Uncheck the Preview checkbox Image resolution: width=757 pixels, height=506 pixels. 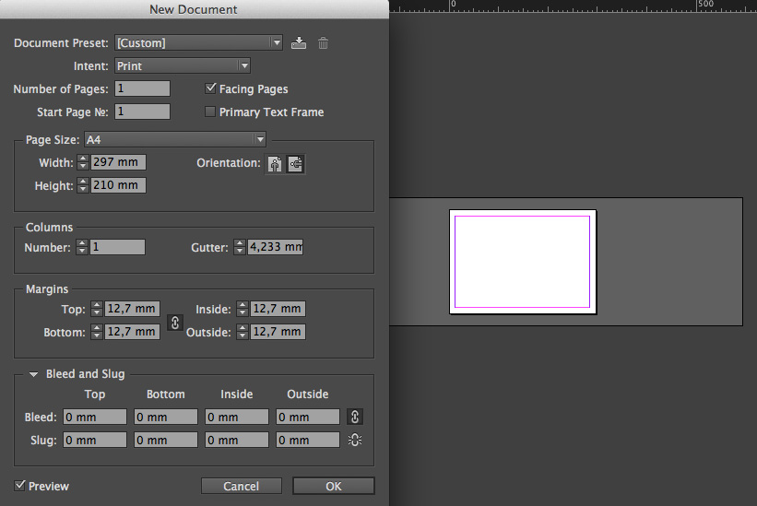pos(19,485)
